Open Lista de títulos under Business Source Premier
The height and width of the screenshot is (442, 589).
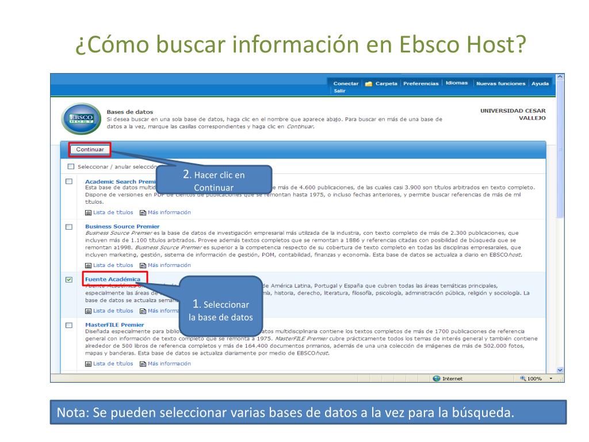pos(113,265)
